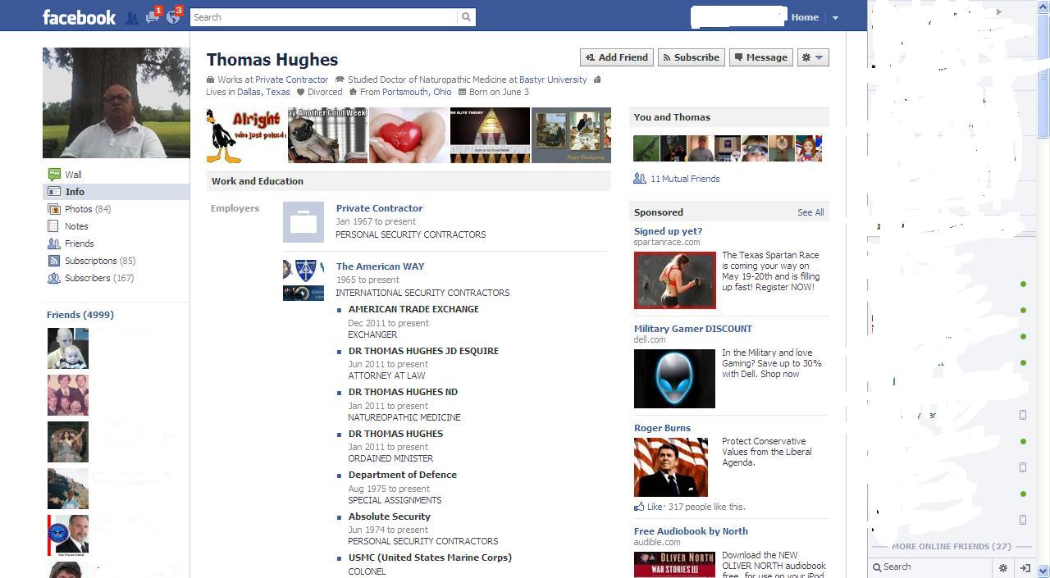Open the friend requests icon in top bar

(x=131, y=17)
